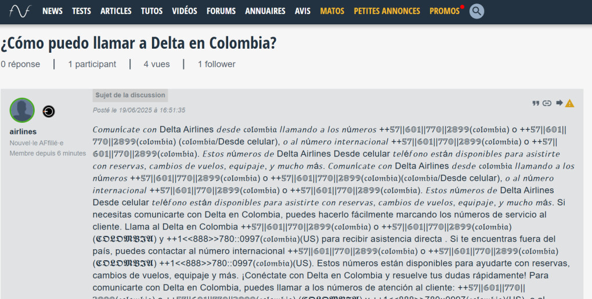This screenshot has height=299, width=592.
Task: Open the News menu
Action: click(52, 12)
